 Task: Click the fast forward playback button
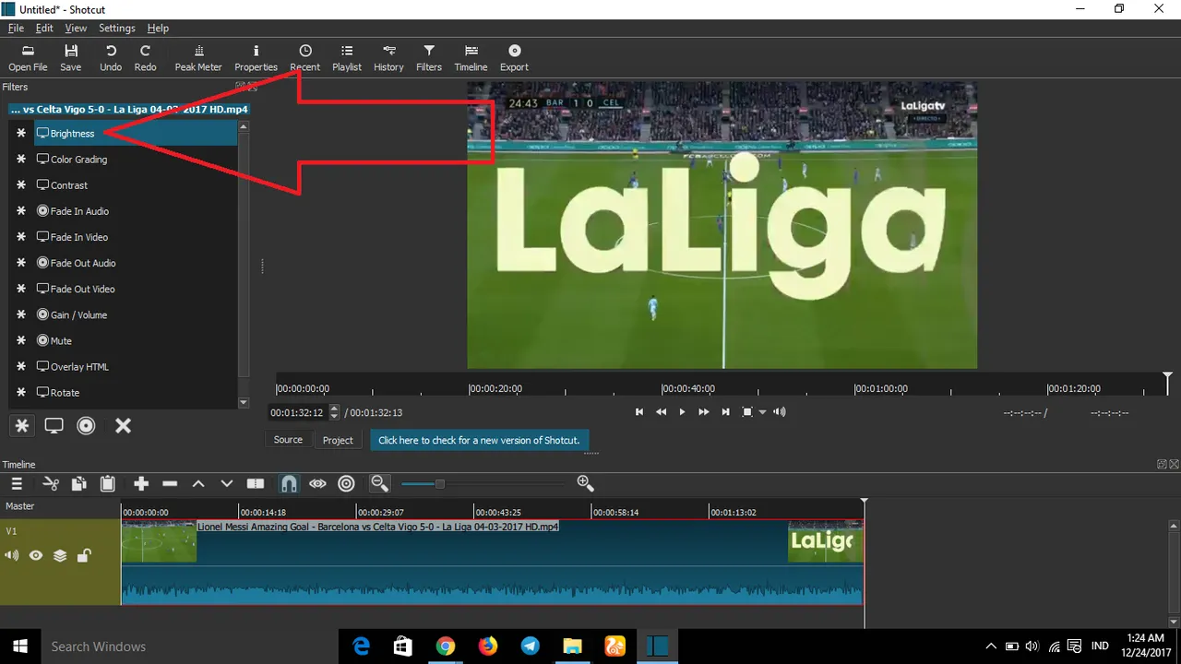704,412
